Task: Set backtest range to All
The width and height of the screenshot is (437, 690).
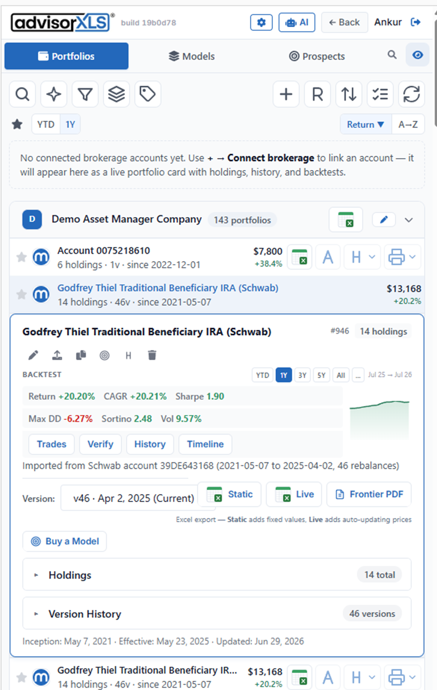Action: tap(341, 375)
